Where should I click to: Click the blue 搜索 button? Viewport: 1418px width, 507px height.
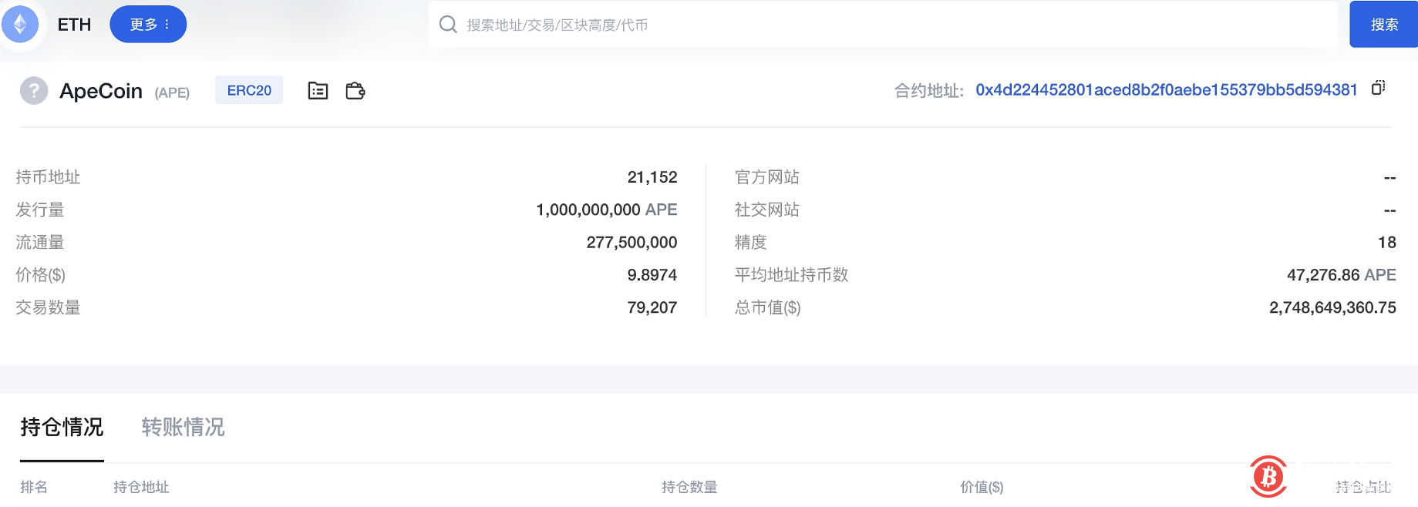click(1383, 25)
